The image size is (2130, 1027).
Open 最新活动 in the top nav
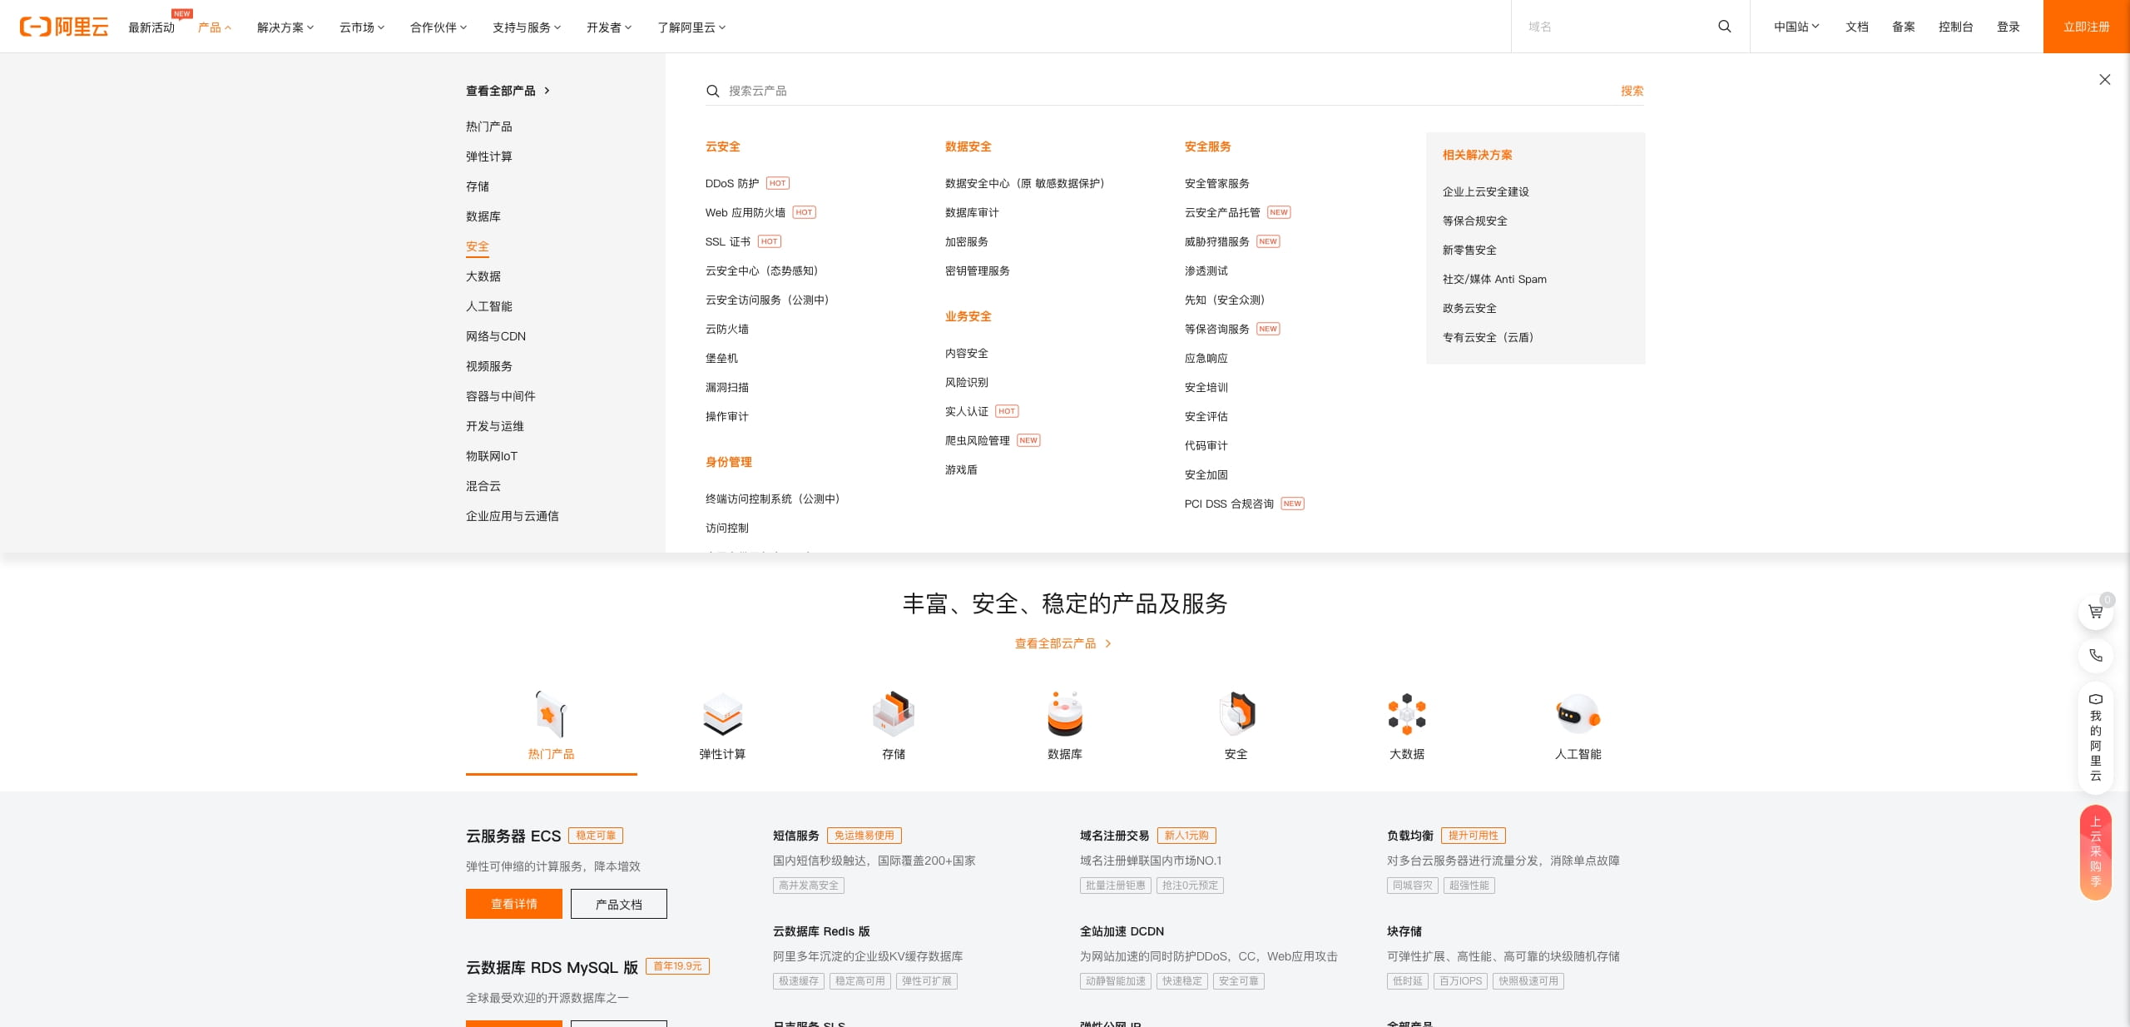coord(151,27)
